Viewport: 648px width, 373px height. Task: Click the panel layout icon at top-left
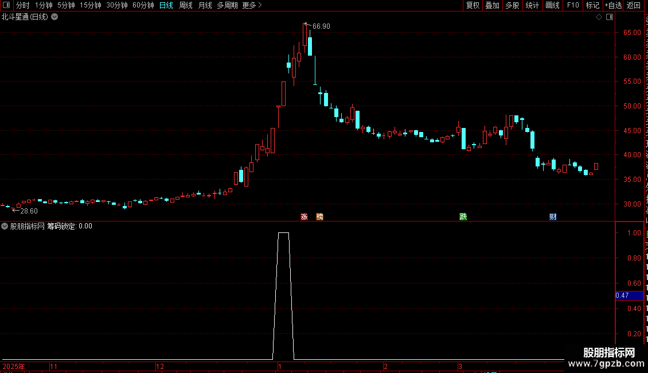(6, 5)
